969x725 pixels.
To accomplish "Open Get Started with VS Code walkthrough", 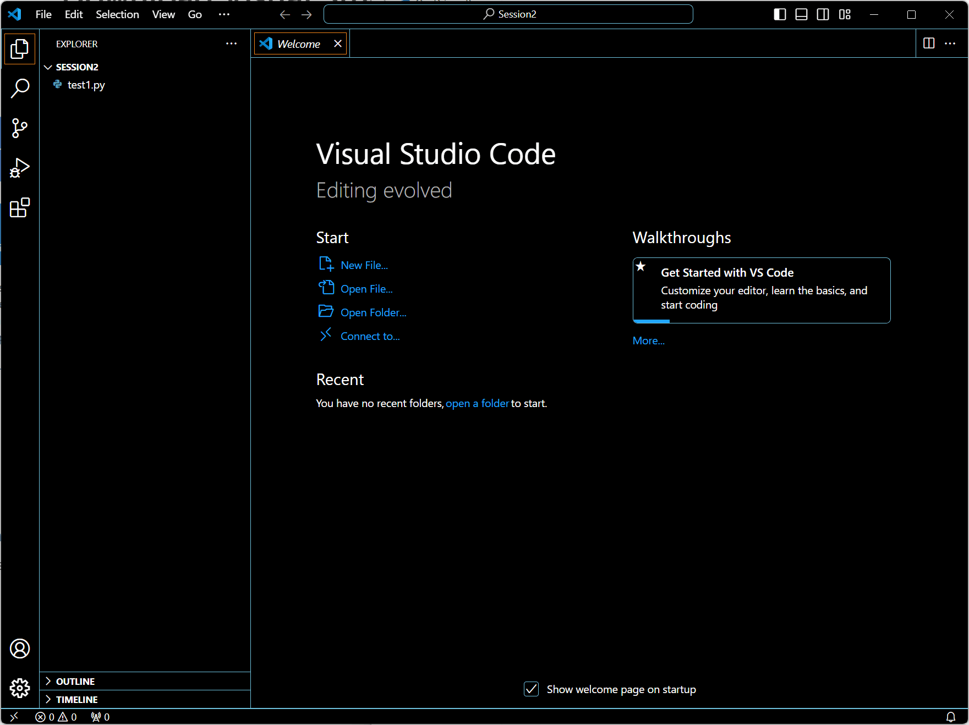I will click(x=762, y=290).
